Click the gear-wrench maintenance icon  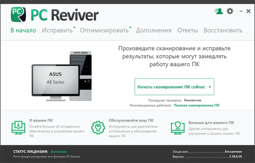98,127
